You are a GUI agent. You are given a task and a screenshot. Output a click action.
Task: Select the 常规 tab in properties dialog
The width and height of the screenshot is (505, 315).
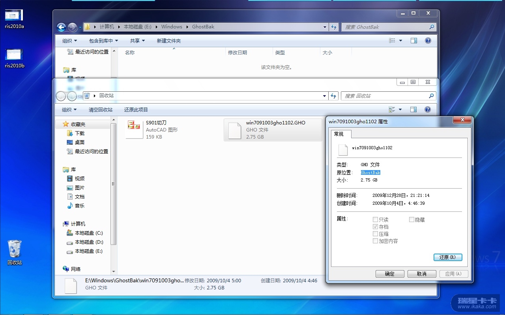coord(339,134)
